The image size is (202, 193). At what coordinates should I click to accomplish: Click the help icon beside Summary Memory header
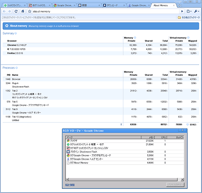pyautogui.click(x=135, y=38)
